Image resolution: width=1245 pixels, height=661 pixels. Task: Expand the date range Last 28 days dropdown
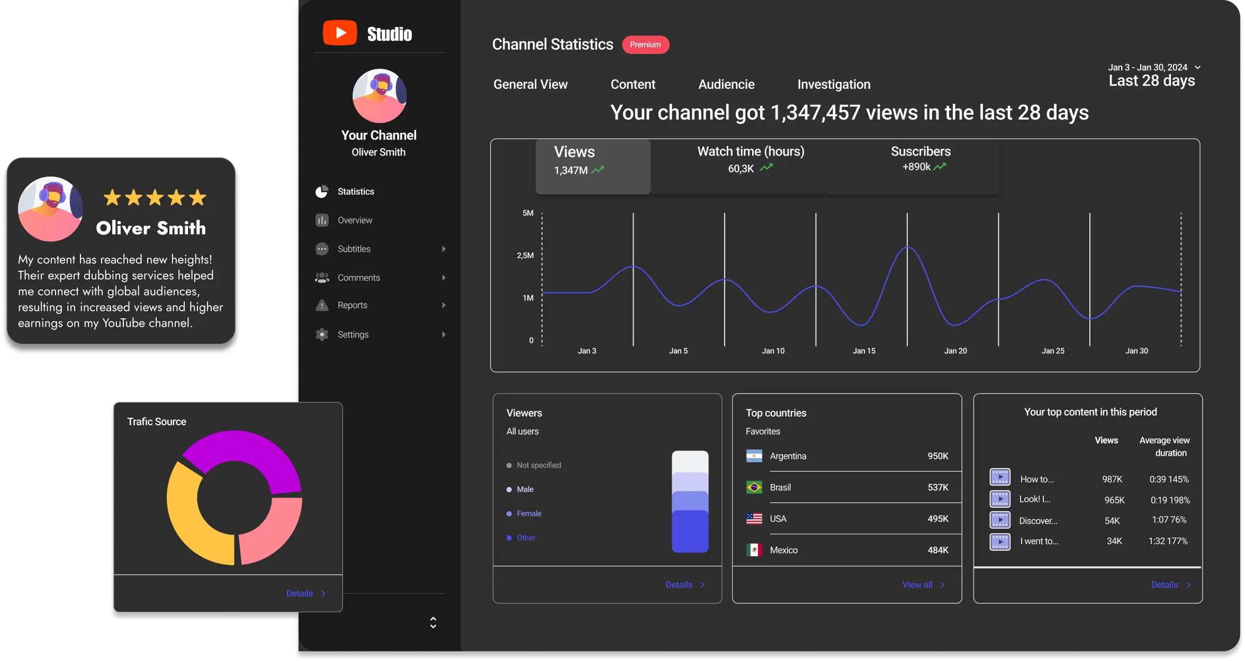coord(1199,67)
